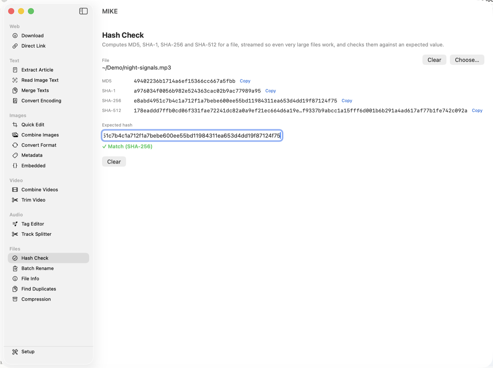Select the SHA-1 hash value text
This screenshot has width=493, height=368.
(x=197, y=91)
